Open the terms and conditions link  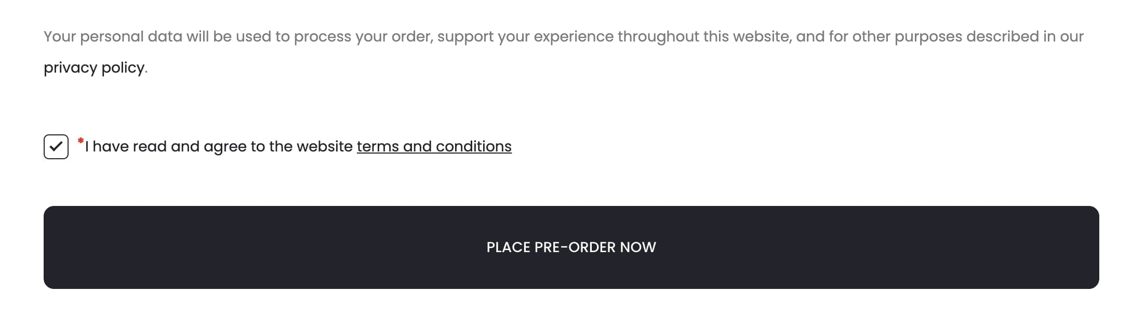(x=434, y=147)
